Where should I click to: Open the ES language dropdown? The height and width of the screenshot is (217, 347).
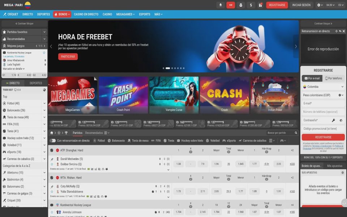tap(341, 5)
